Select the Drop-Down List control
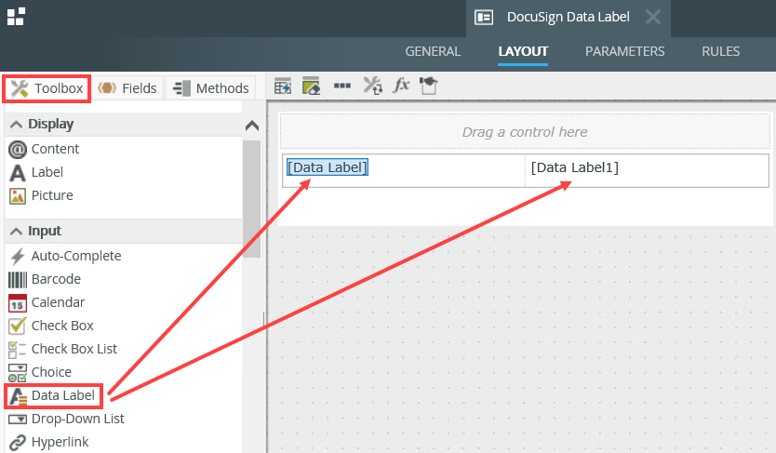The image size is (776, 453). pos(66,419)
